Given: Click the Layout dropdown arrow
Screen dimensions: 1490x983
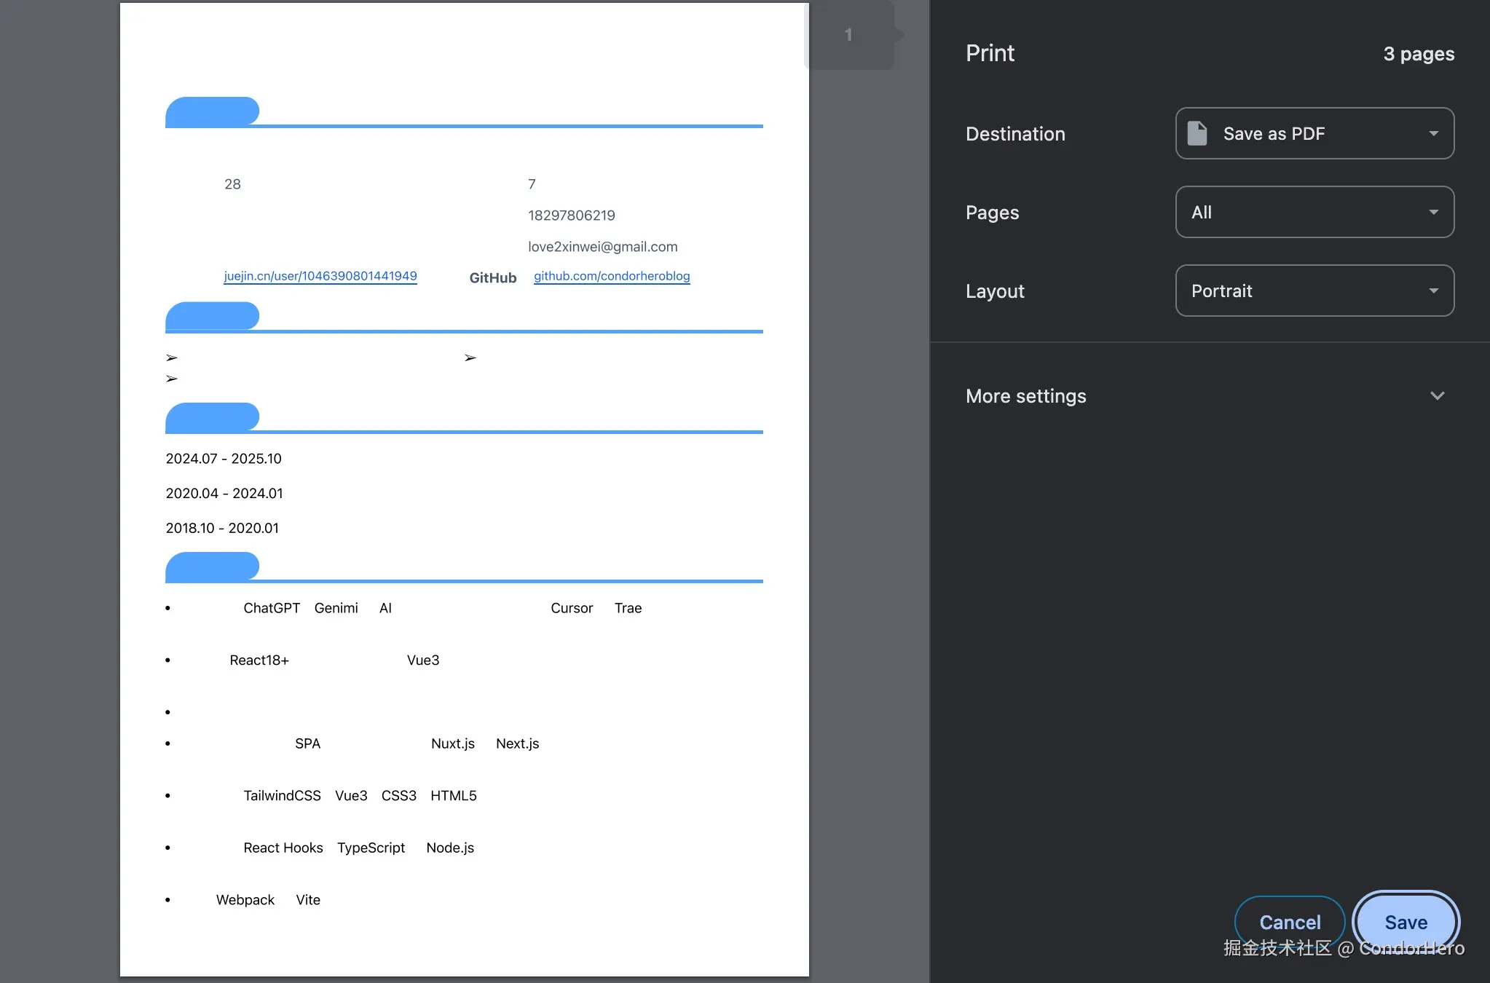Looking at the screenshot, I should (1433, 291).
